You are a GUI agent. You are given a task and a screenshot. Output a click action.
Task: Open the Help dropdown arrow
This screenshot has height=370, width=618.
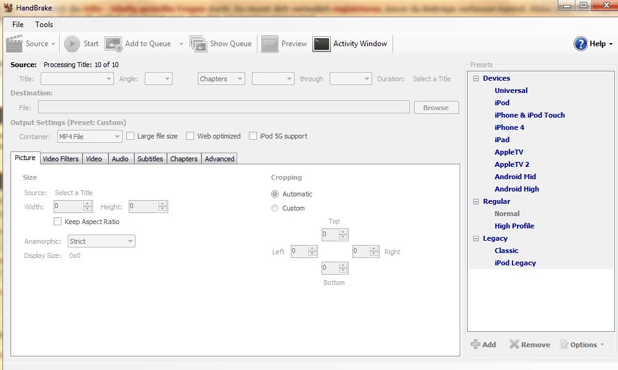point(611,44)
